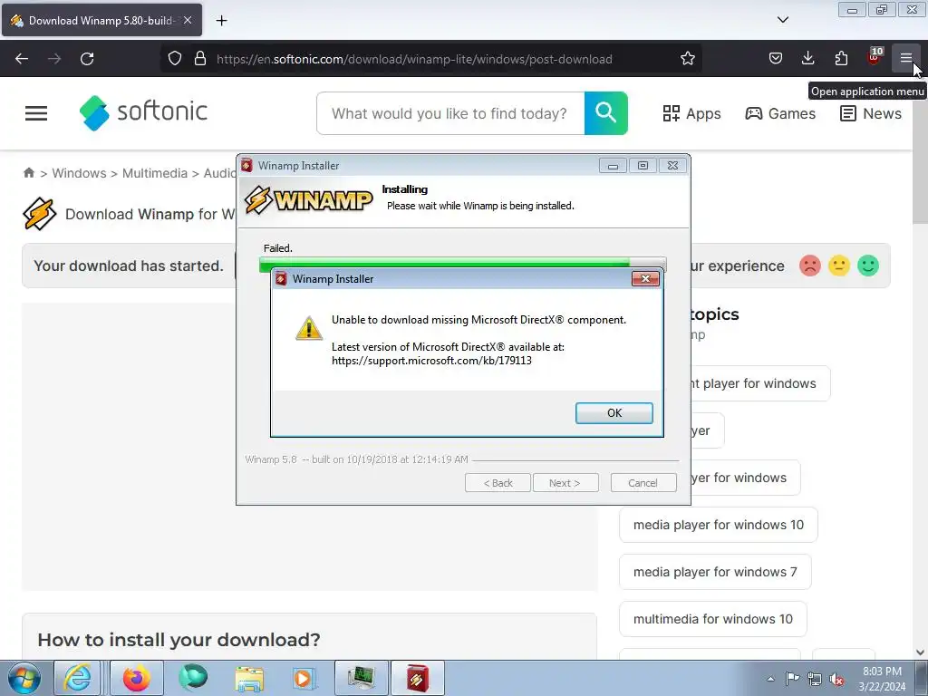Open the Firefox application menu
The width and height of the screenshot is (928, 696).
[x=905, y=59]
